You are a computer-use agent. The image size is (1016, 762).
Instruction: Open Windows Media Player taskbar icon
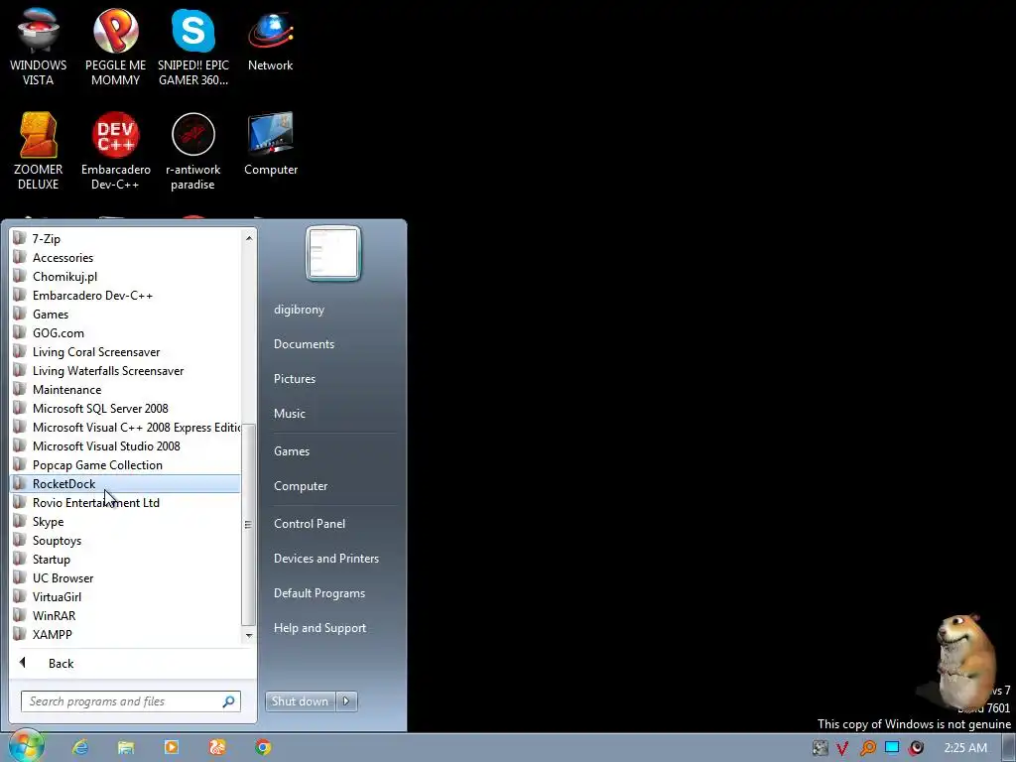click(172, 747)
